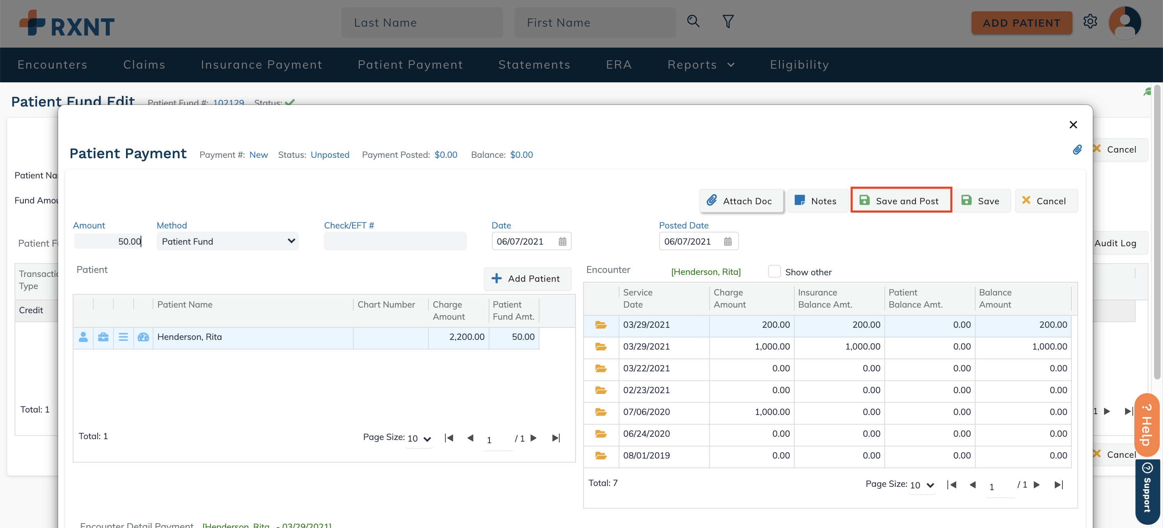Click the briefcase icon for Henderson, Rita
Image resolution: width=1163 pixels, height=528 pixels.
103,337
